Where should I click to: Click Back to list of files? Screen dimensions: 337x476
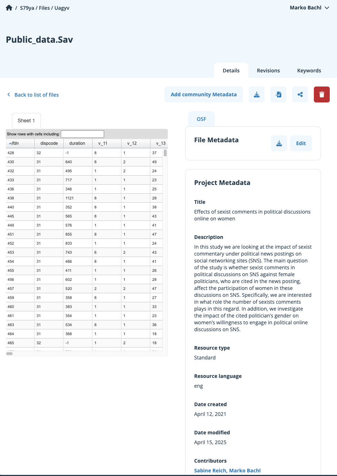click(37, 95)
